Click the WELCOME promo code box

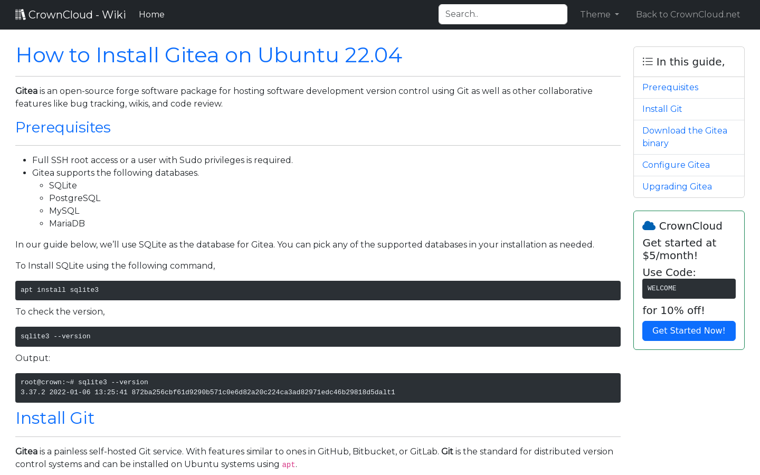[x=688, y=289]
